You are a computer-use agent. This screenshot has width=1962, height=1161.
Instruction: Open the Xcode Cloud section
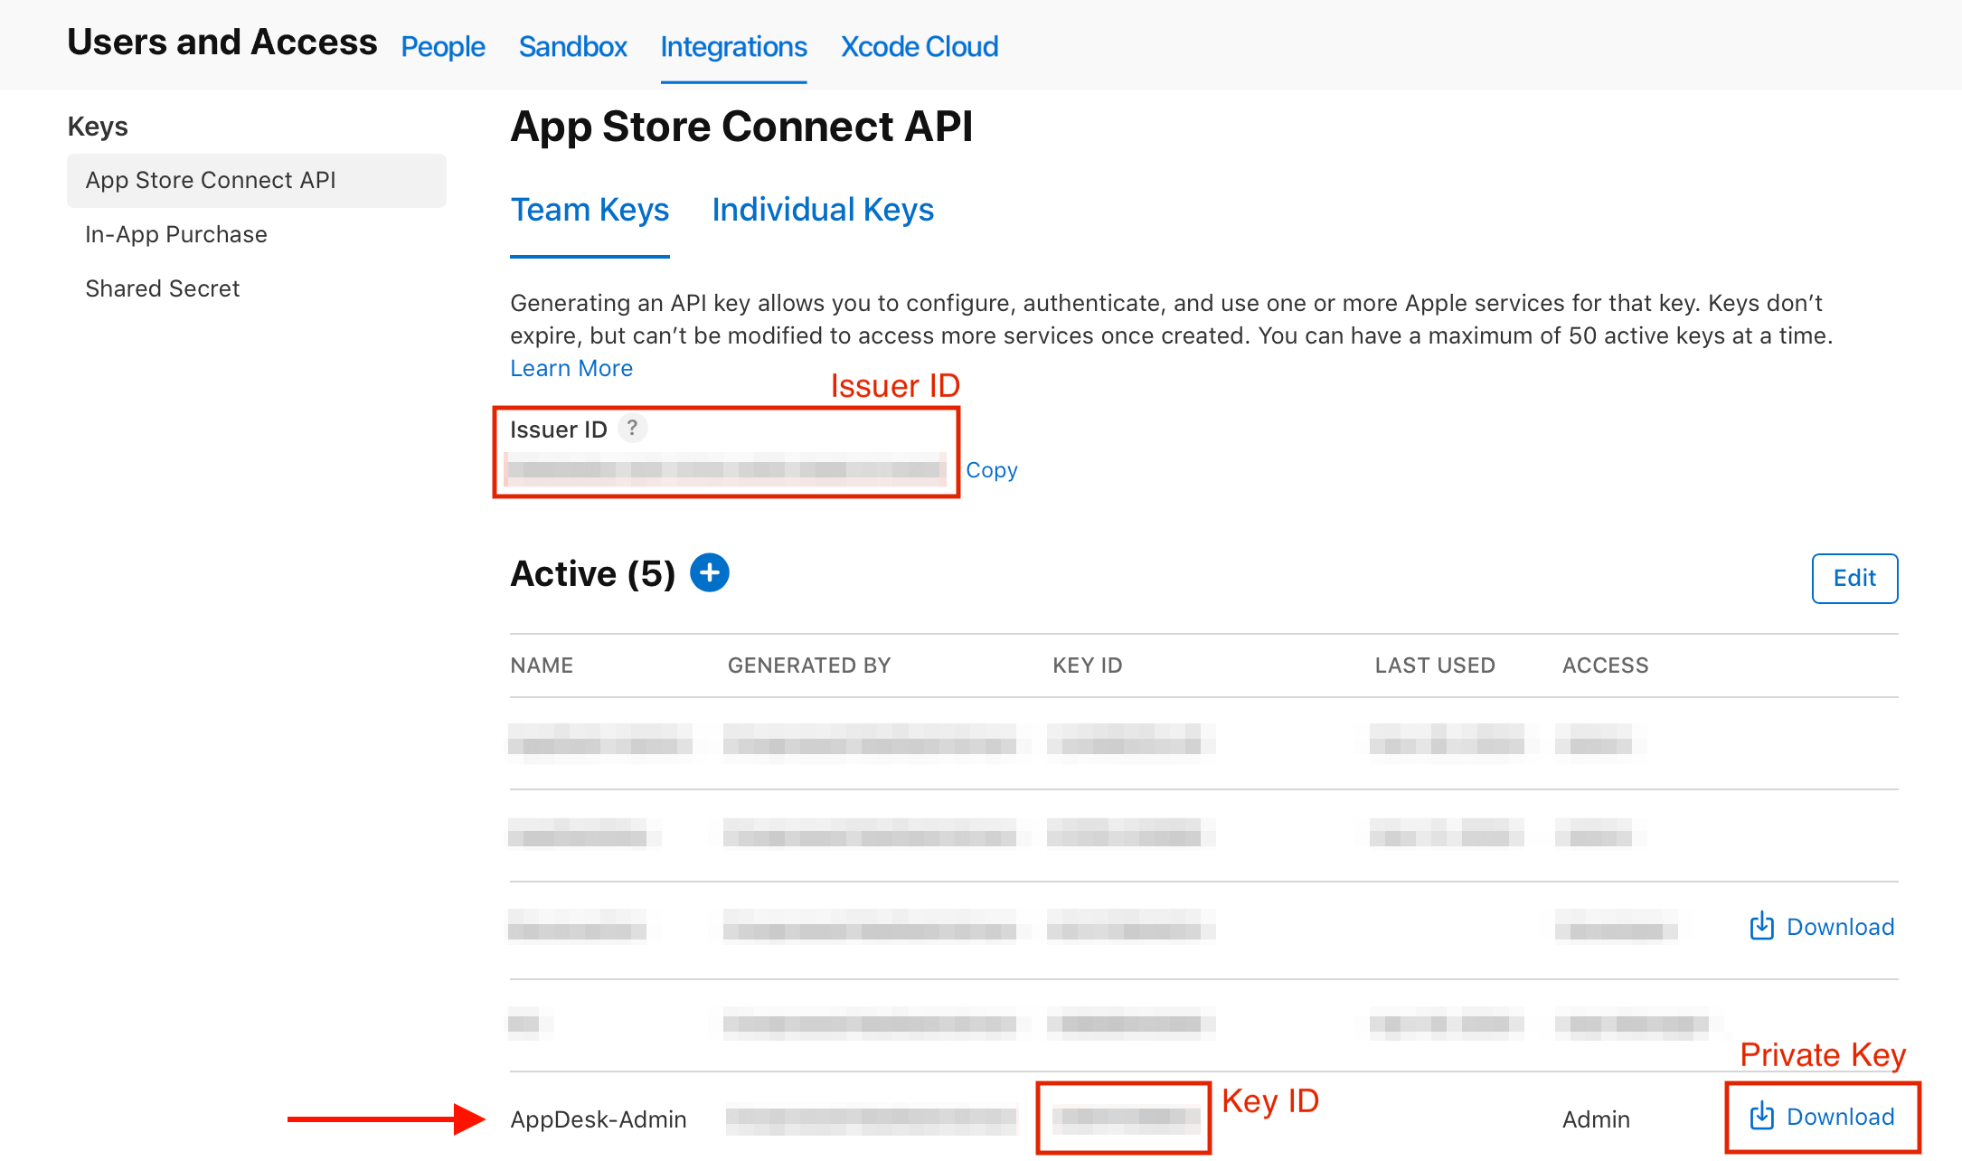(x=919, y=46)
